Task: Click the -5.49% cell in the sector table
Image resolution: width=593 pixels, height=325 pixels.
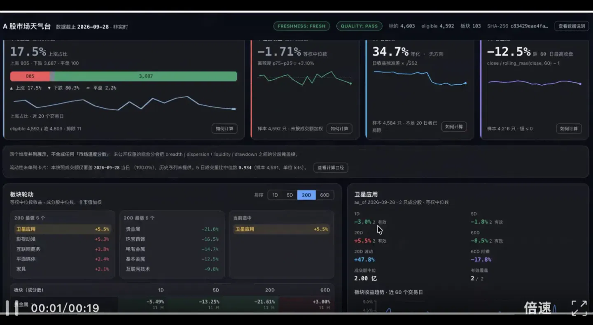Action: pyautogui.click(x=155, y=302)
